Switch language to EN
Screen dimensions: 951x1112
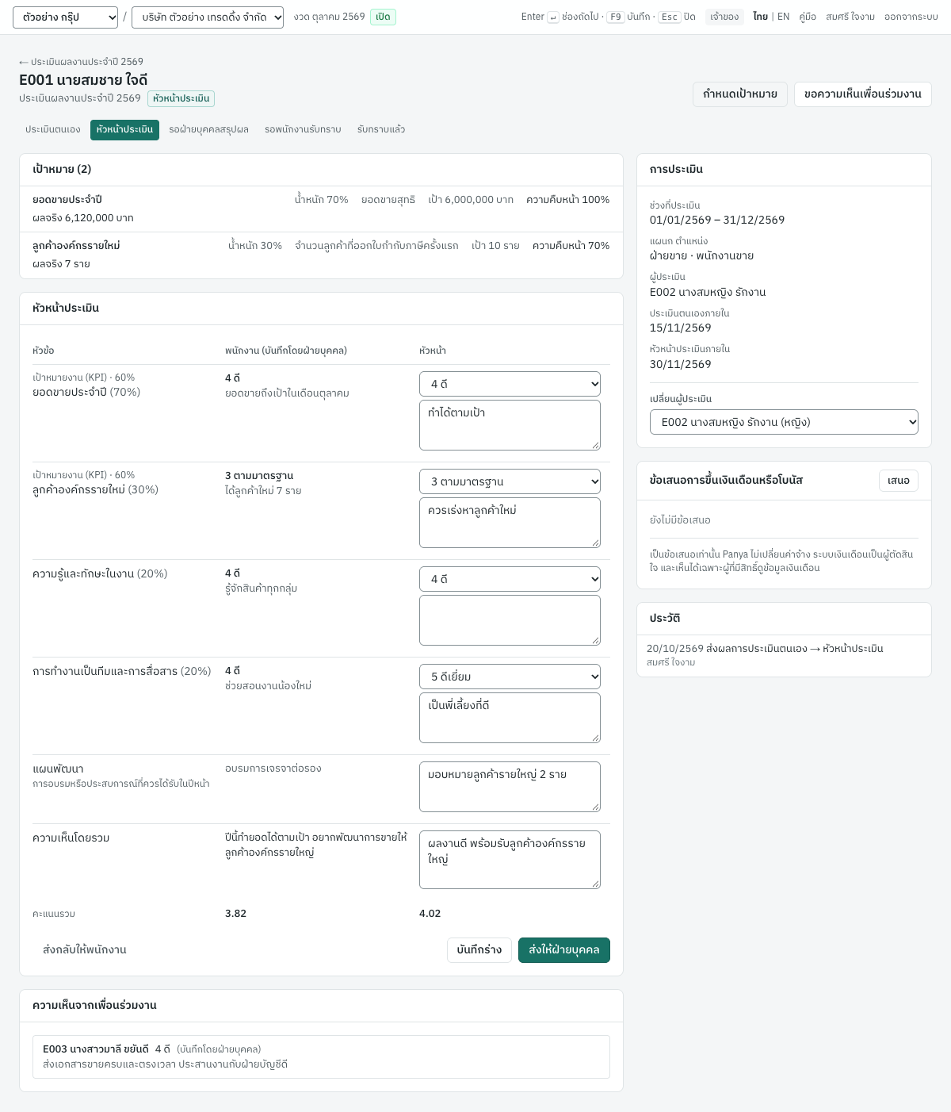(x=783, y=17)
